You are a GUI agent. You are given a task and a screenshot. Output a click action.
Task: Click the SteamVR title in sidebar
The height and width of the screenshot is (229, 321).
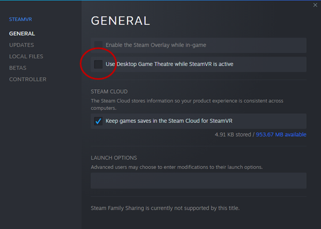point(20,20)
